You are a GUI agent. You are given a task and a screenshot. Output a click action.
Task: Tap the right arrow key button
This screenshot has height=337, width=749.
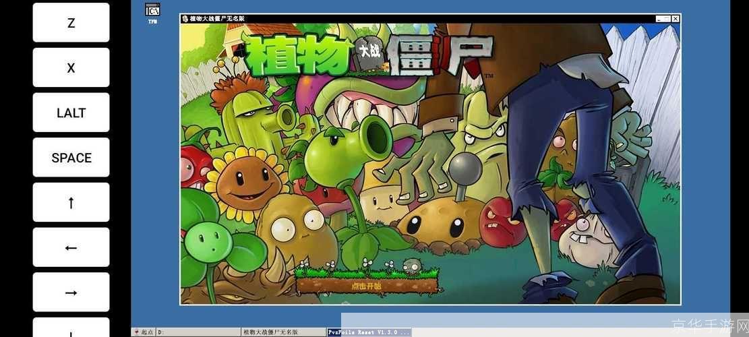tap(71, 292)
